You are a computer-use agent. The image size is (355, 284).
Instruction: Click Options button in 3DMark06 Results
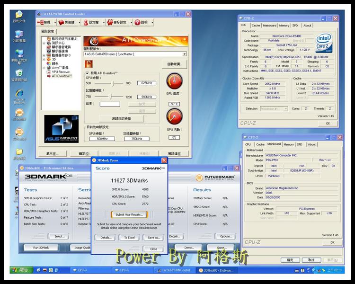(226, 236)
